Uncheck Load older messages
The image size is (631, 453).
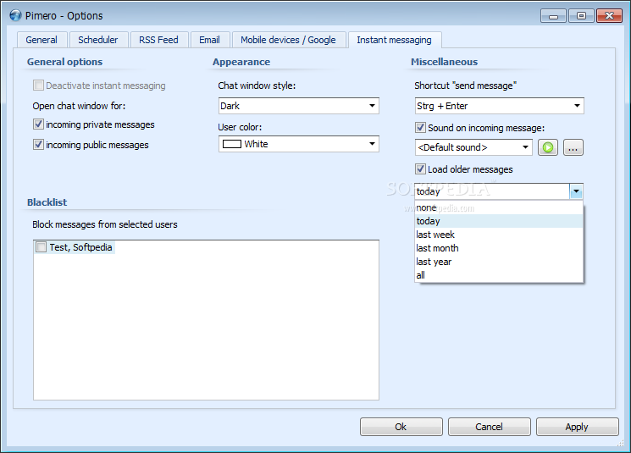coord(420,169)
